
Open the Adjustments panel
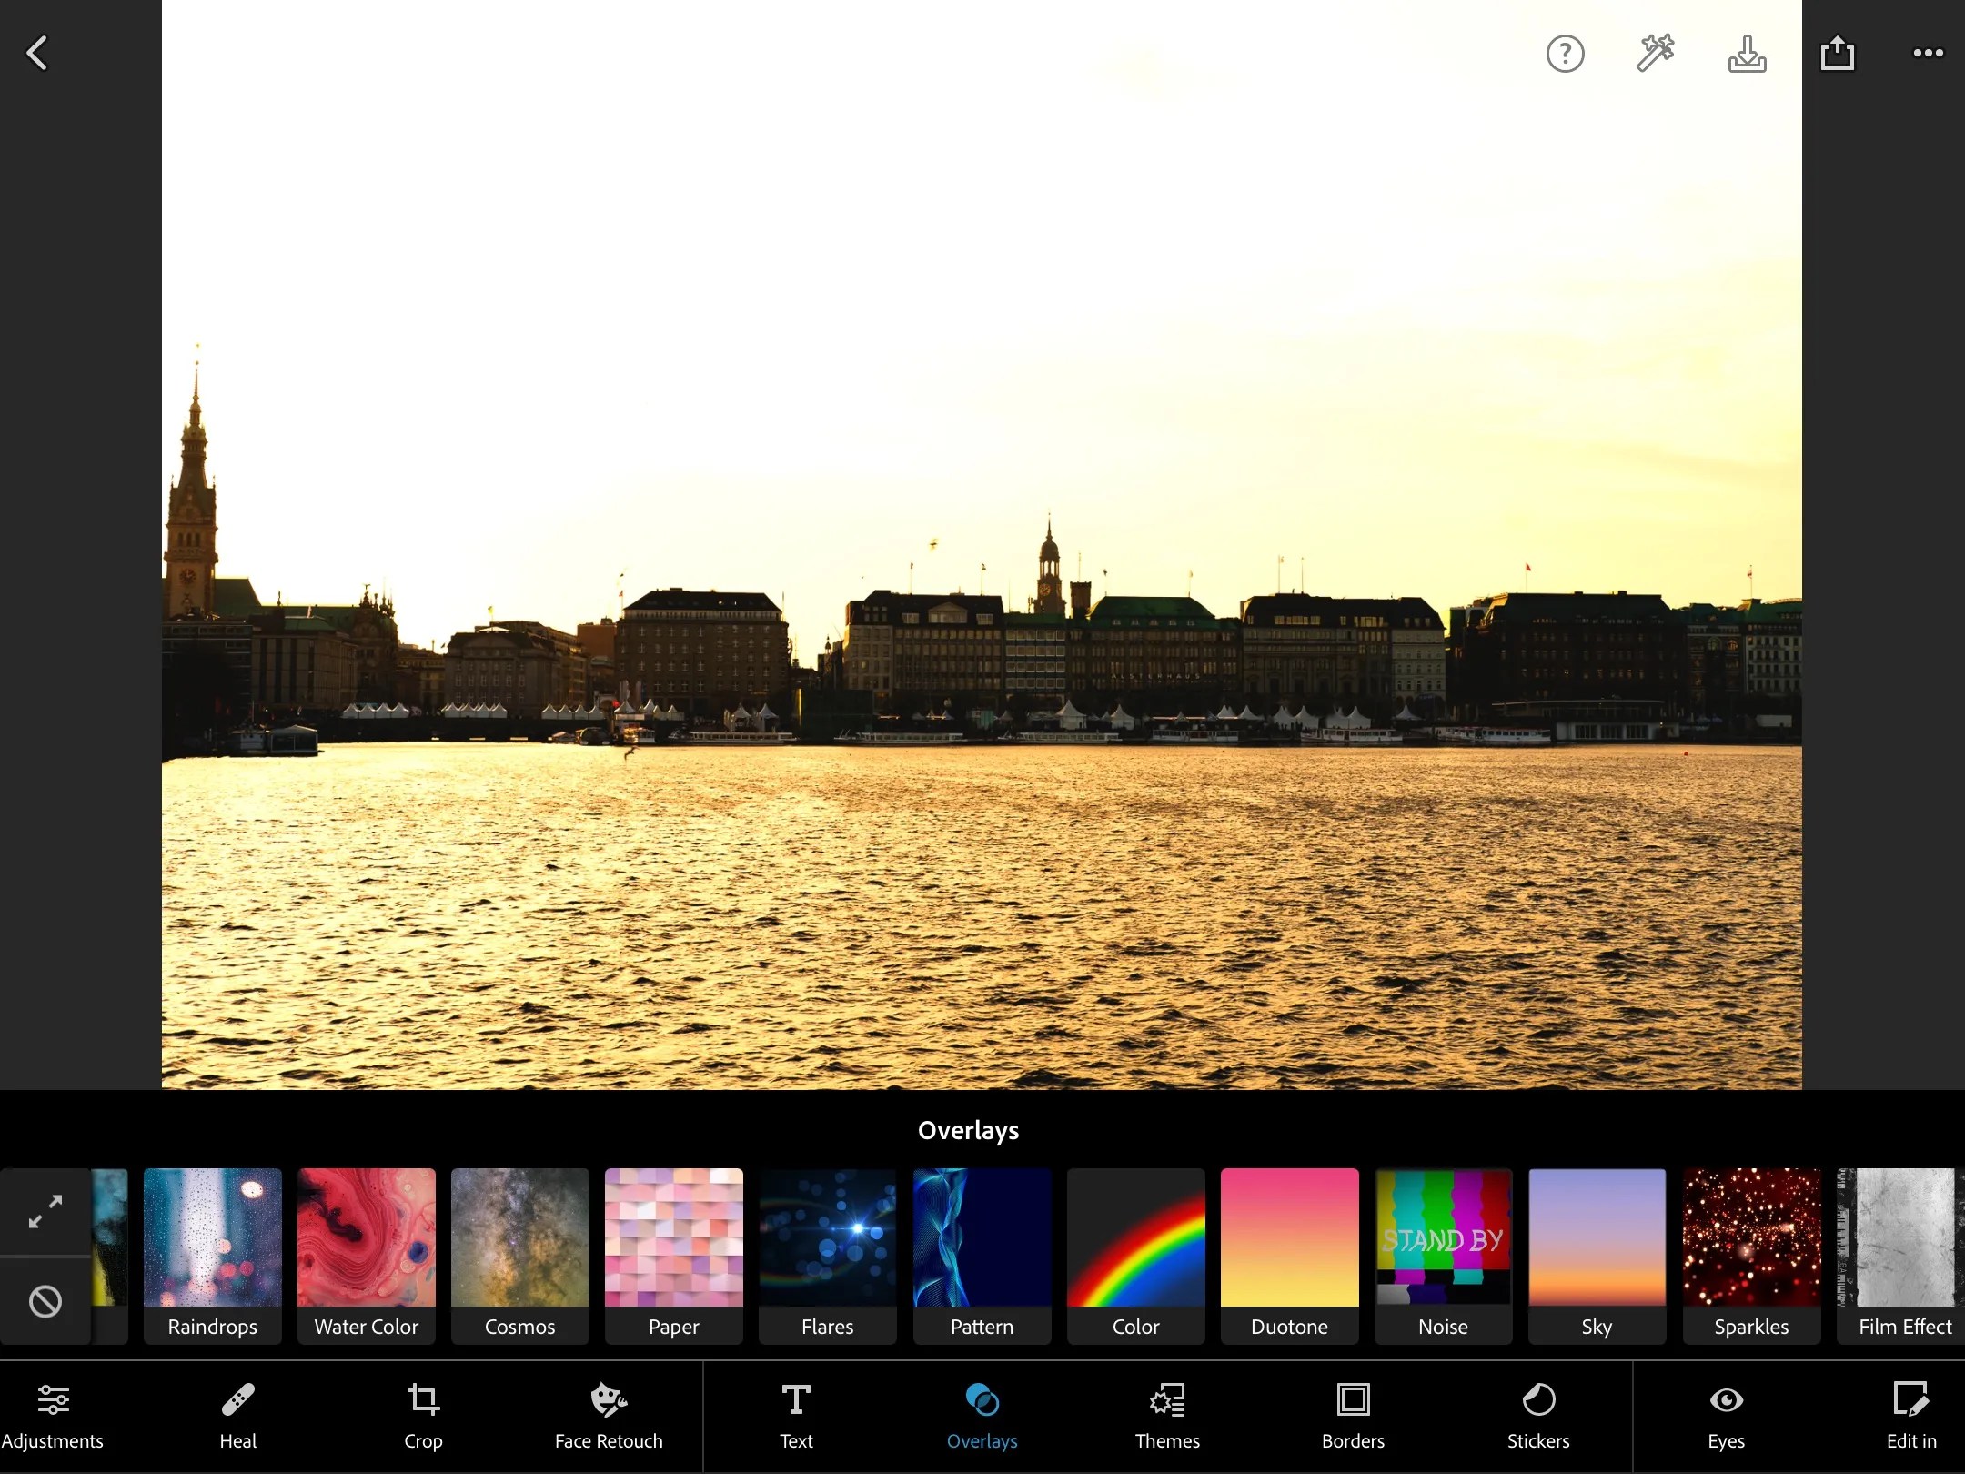click(x=53, y=1416)
